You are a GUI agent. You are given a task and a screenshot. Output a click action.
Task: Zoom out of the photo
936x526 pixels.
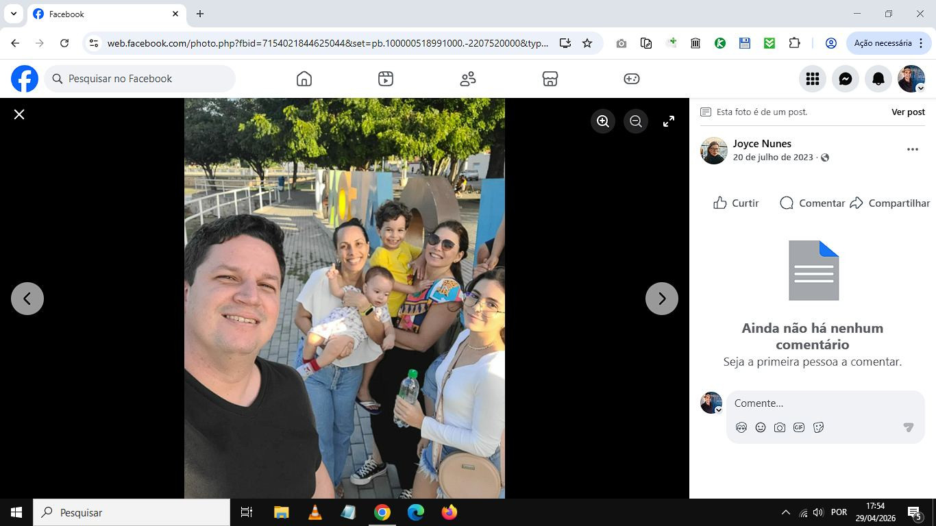636,121
